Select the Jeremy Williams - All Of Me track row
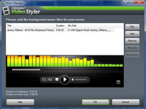Image resolution: width=146 pixels, height=109 pixels. 60,30
